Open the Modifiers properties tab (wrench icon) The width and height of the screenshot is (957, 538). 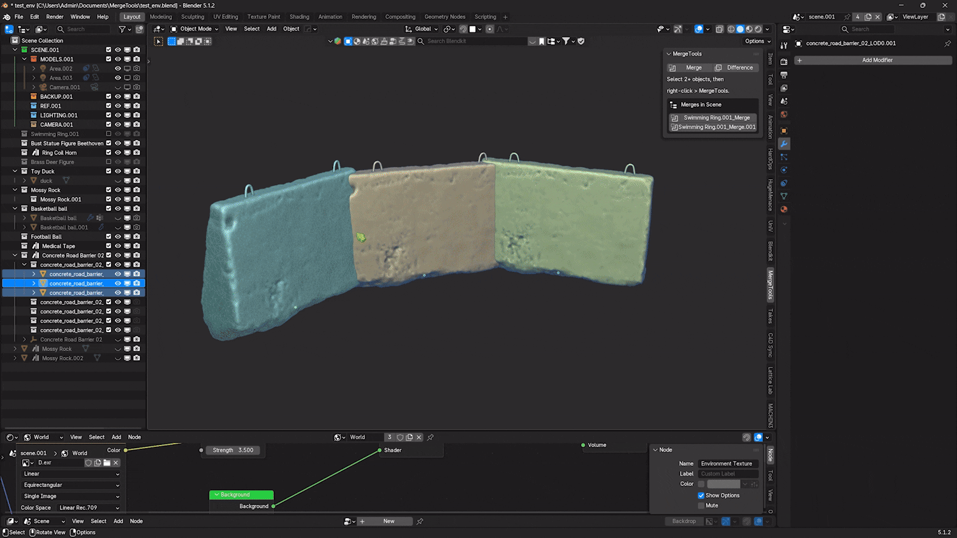[x=784, y=144]
